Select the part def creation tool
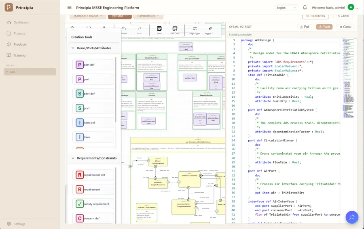The width and height of the screenshot is (364, 229). [x=93, y=65]
